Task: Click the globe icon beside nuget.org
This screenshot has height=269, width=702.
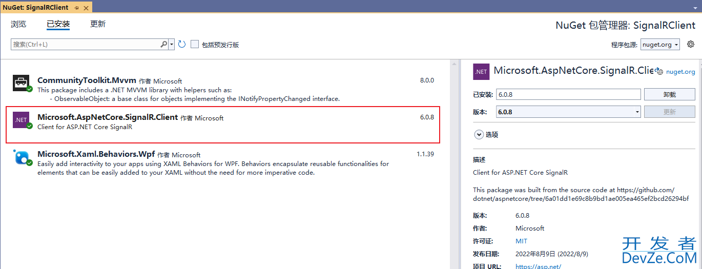Action: [660, 72]
